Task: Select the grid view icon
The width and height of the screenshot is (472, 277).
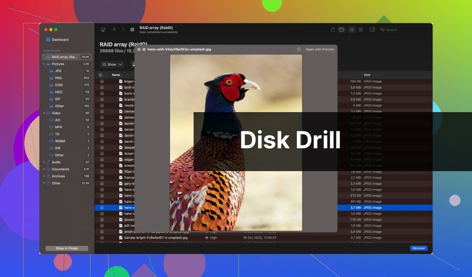Action: pos(361,30)
